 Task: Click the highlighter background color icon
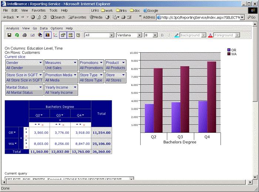point(176,35)
